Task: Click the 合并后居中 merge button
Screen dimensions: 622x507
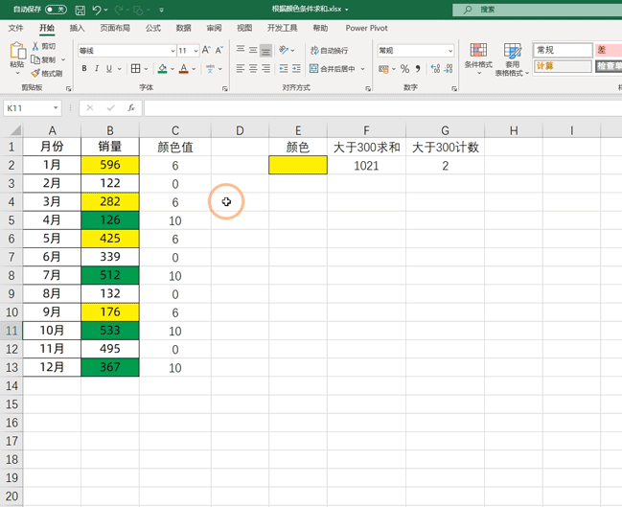Action: click(x=333, y=69)
